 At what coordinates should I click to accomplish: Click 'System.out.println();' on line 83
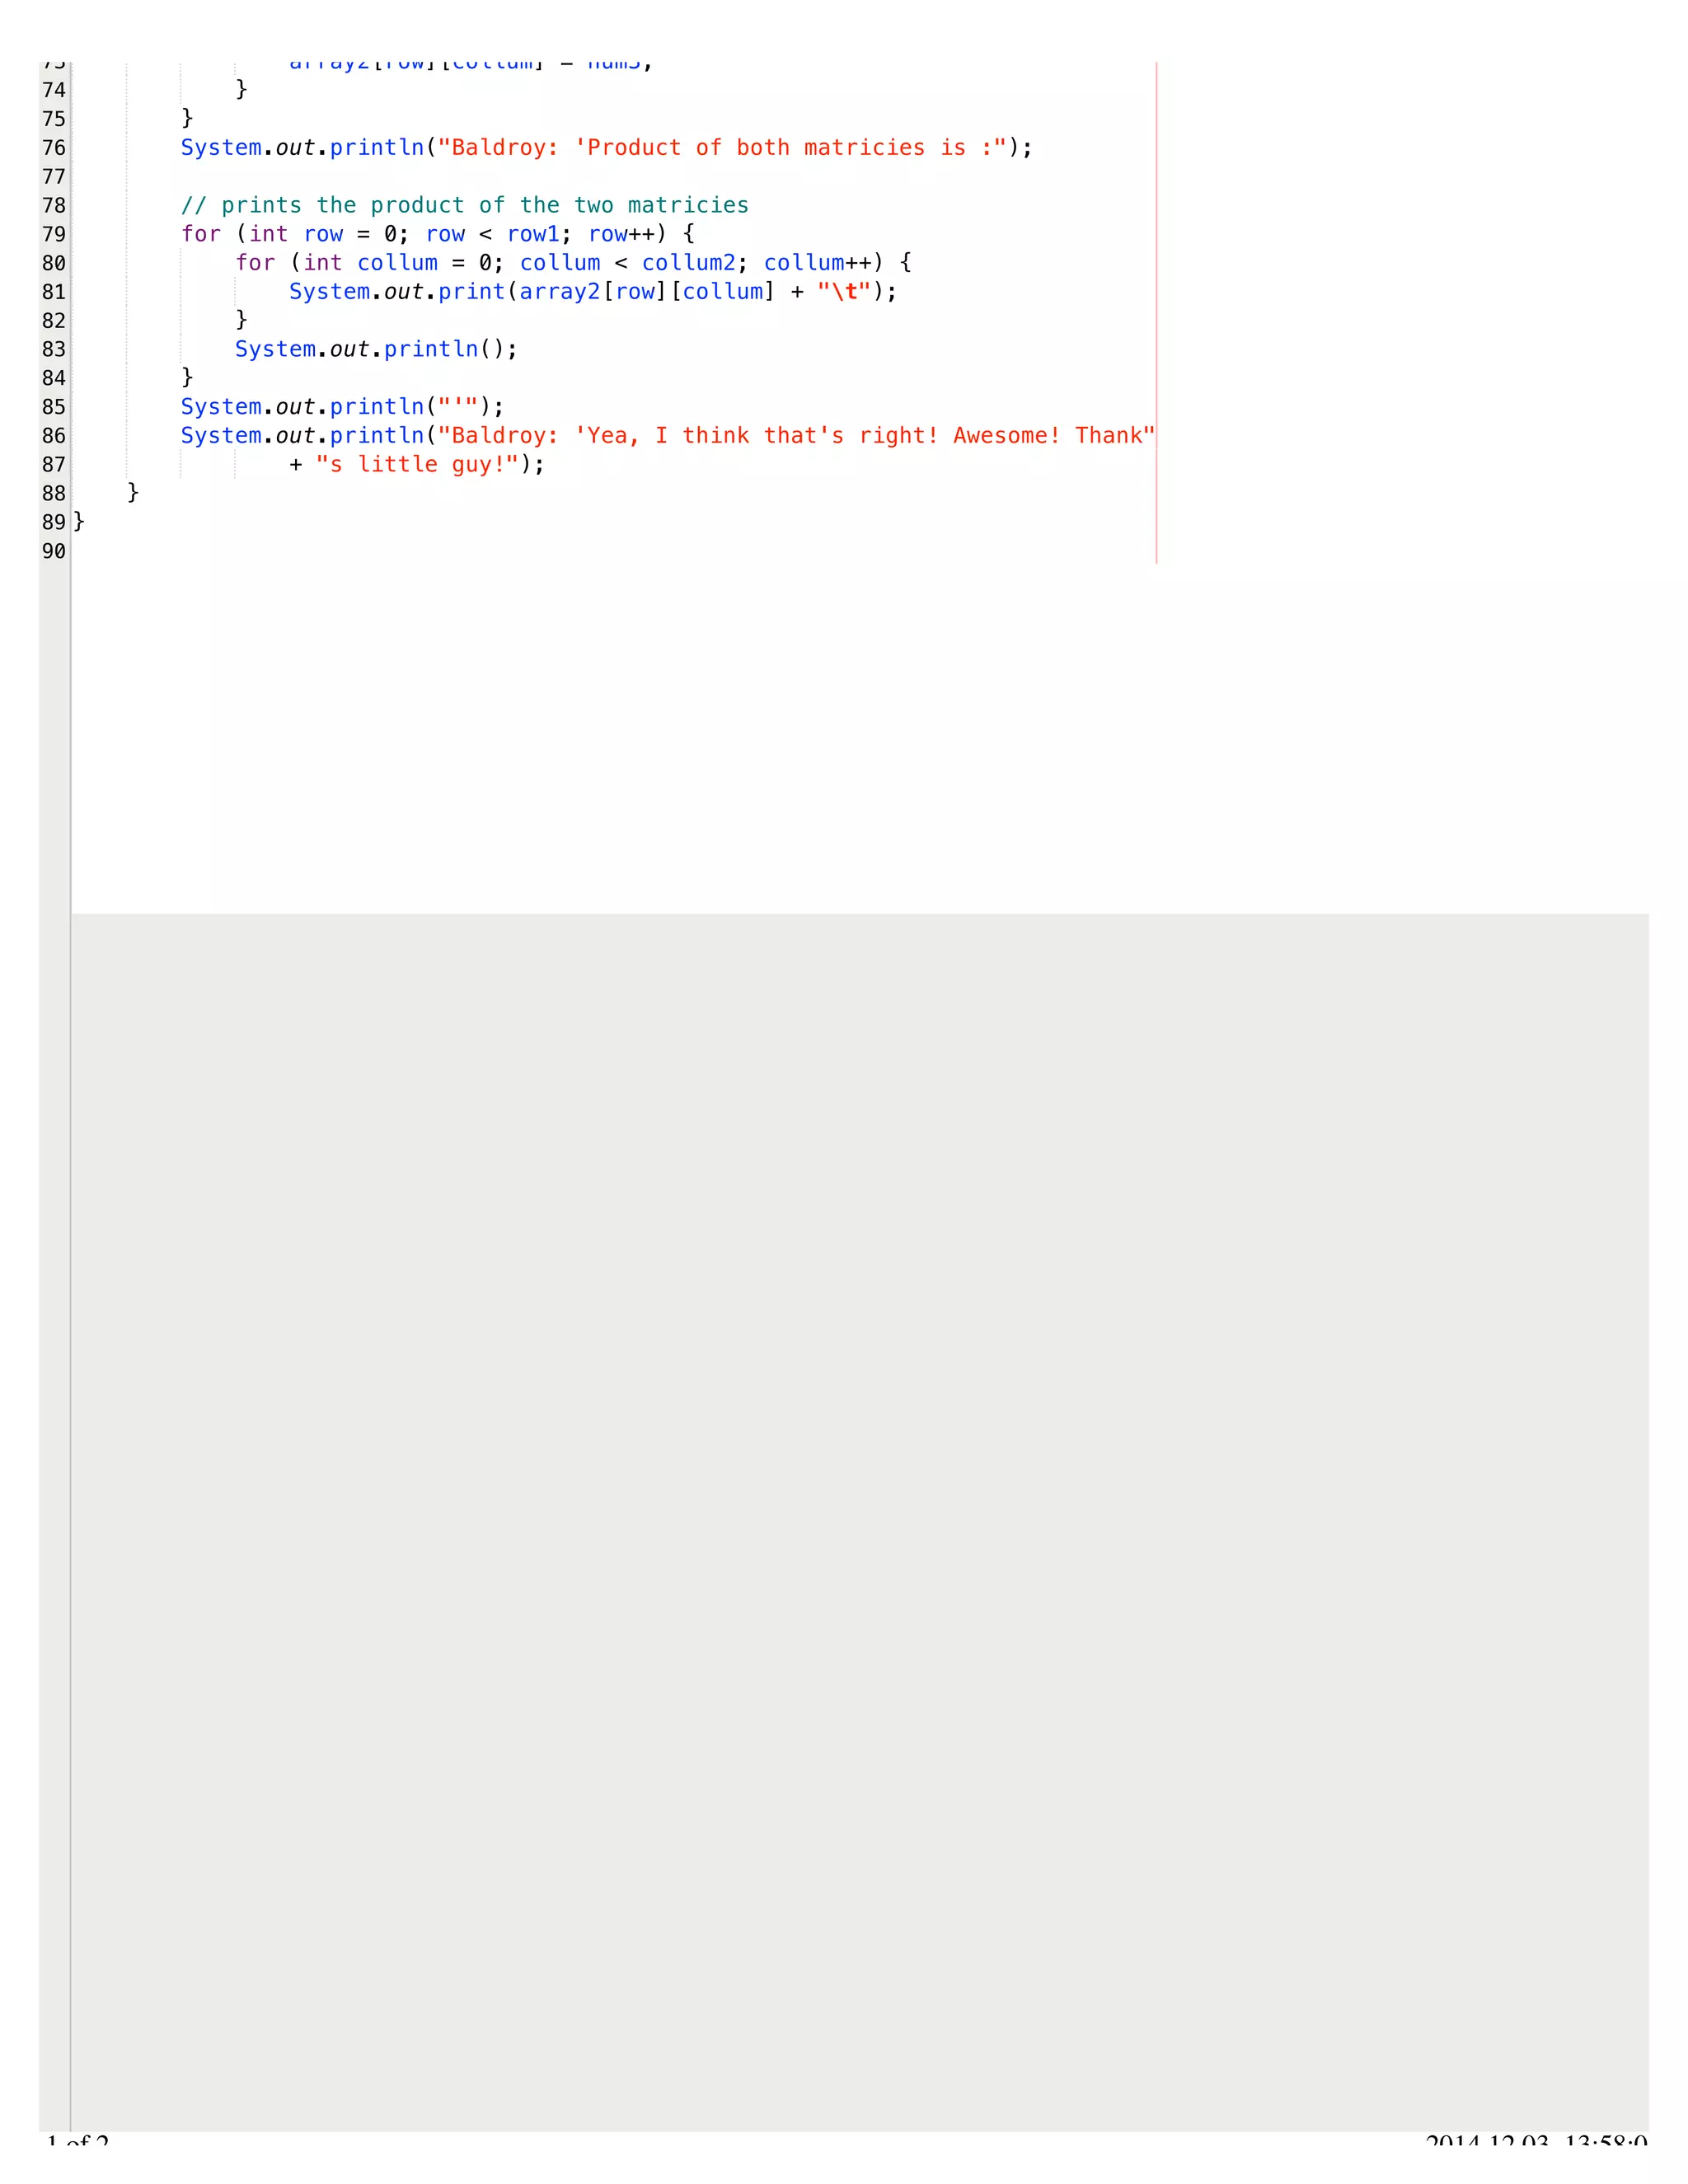click(x=376, y=349)
